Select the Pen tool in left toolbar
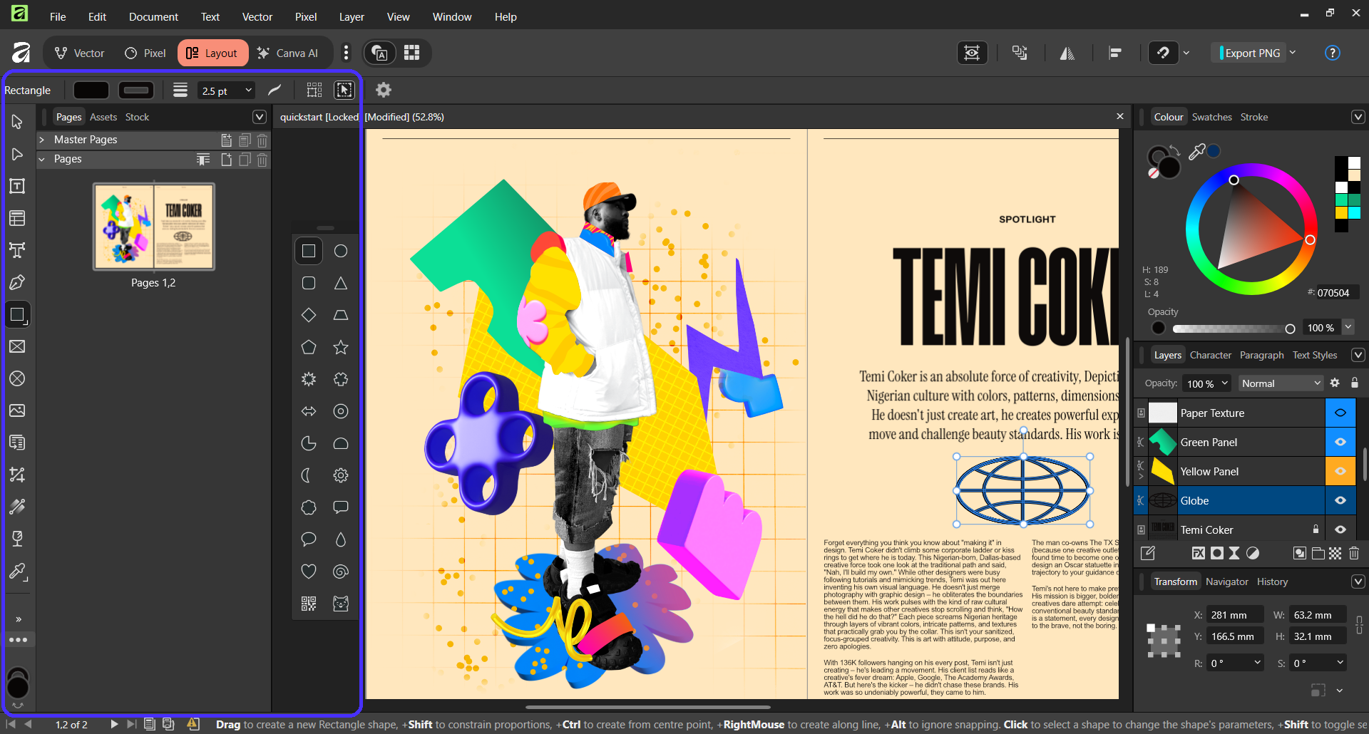The height and width of the screenshot is (734, 1369). point(17,283)
